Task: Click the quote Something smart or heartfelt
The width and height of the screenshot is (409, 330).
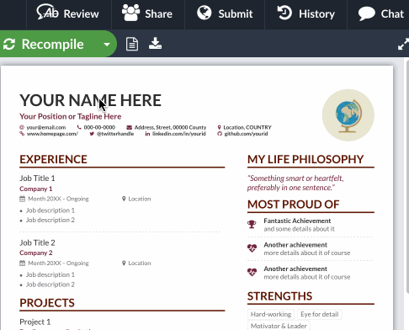Action: 295,183
